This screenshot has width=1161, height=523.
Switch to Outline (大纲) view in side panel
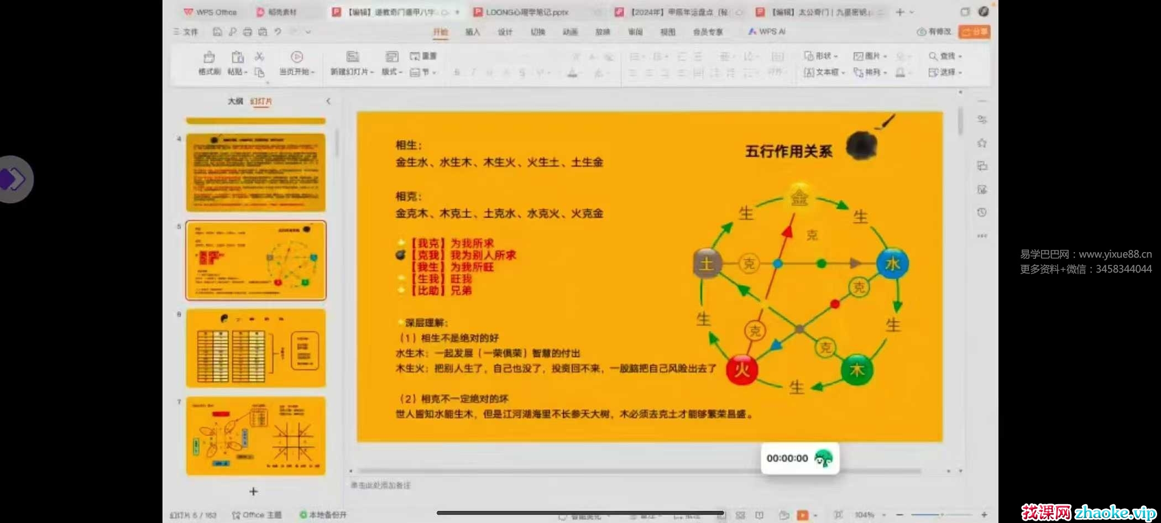click(x=235, y=101)
